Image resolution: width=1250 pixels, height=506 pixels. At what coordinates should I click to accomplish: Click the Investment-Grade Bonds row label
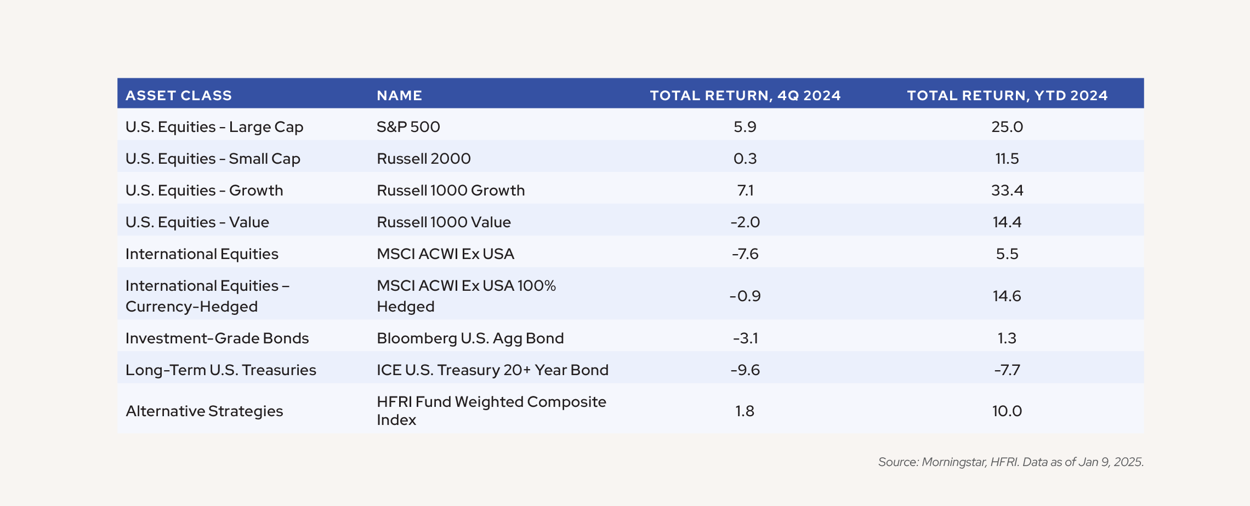pyautogui.click(x=217, y=338)
